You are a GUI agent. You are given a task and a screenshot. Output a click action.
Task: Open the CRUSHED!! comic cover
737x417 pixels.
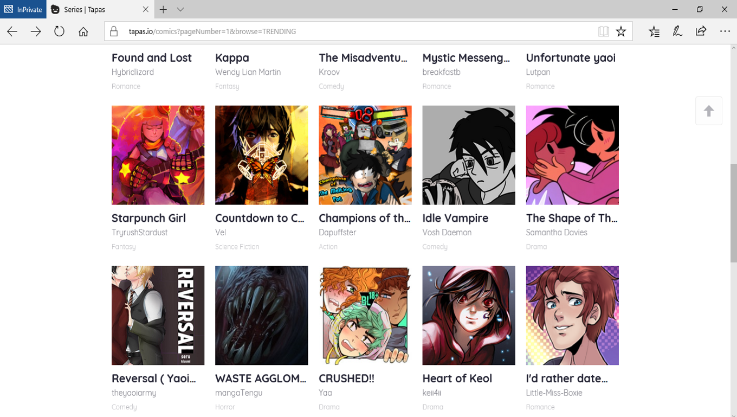(365, 315)
